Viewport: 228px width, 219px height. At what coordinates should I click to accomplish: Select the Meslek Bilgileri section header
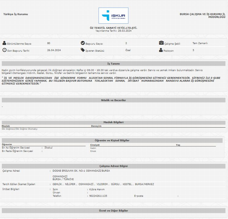tap(113, 122)
